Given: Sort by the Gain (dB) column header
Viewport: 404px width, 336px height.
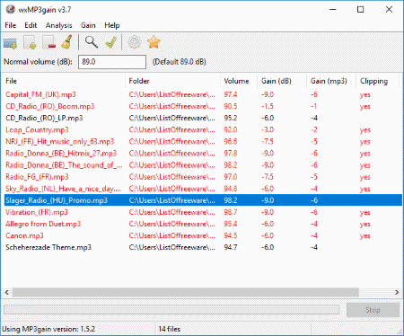Looking at the screenshot, I should pos(282,81).
